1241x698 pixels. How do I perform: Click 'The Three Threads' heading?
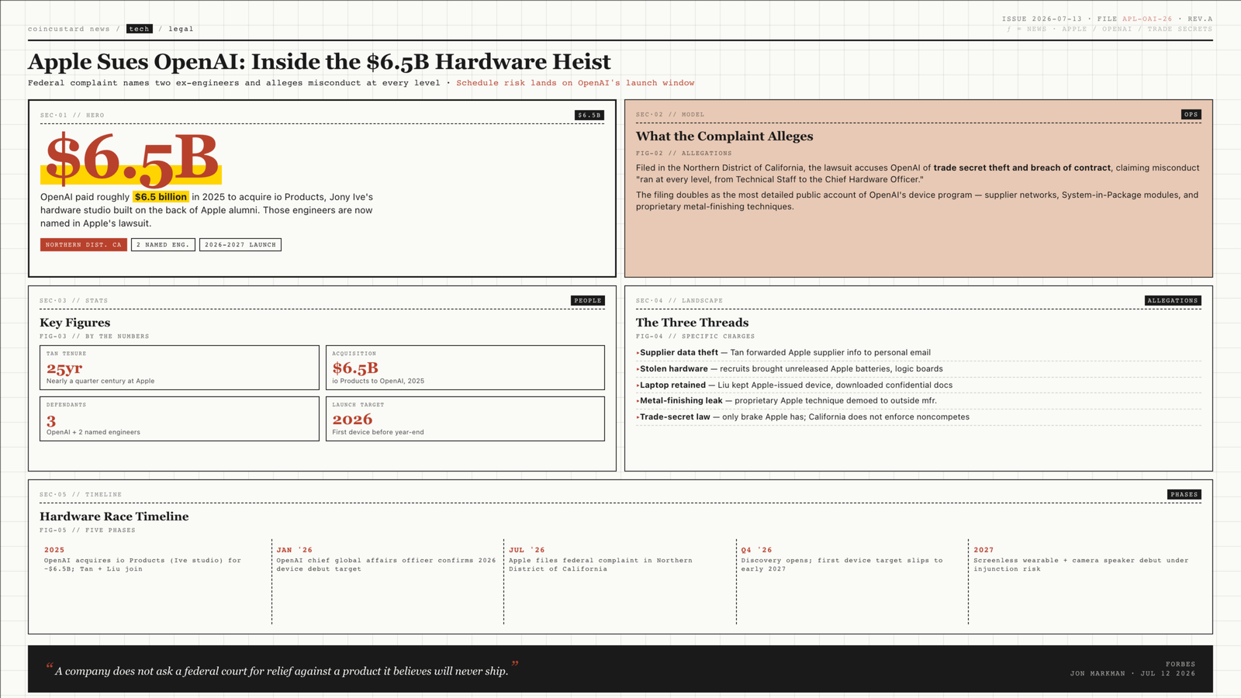pos(693,323)
